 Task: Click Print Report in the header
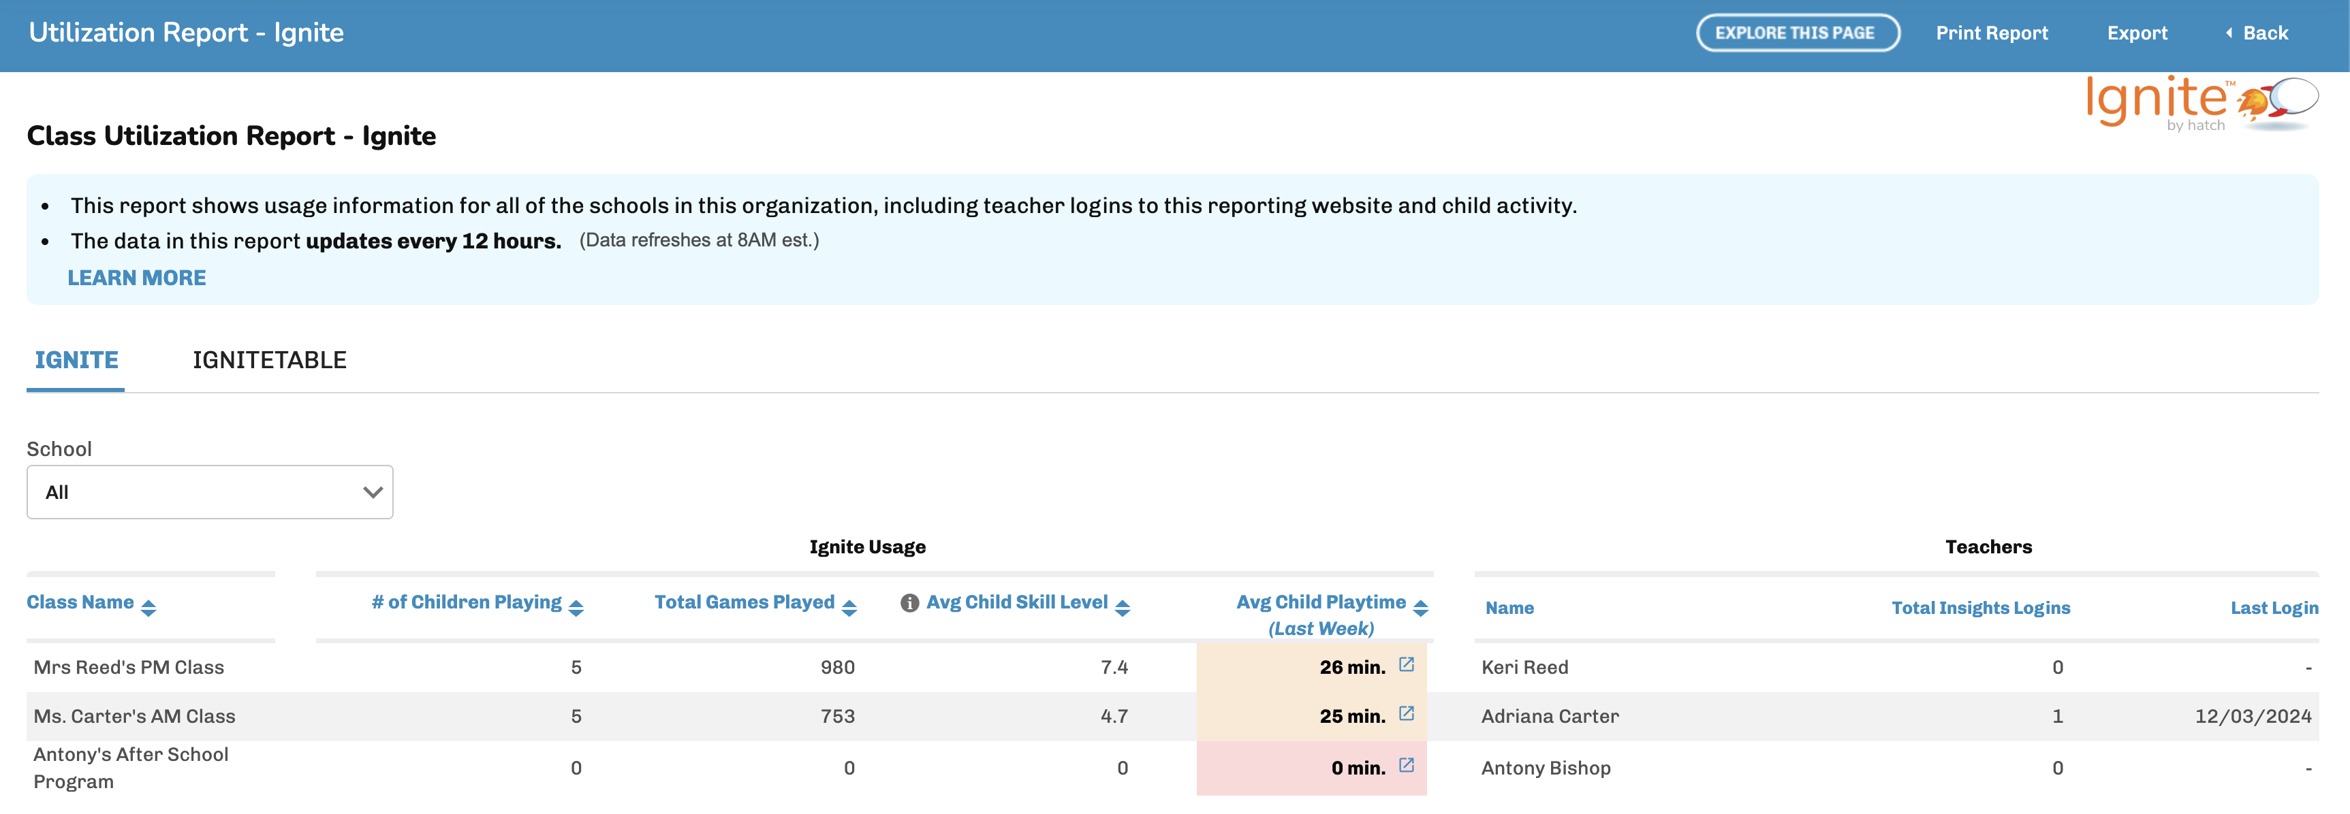1992,33
